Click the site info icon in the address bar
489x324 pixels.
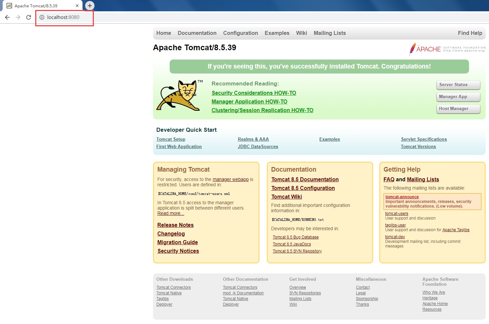coord(42,17)
